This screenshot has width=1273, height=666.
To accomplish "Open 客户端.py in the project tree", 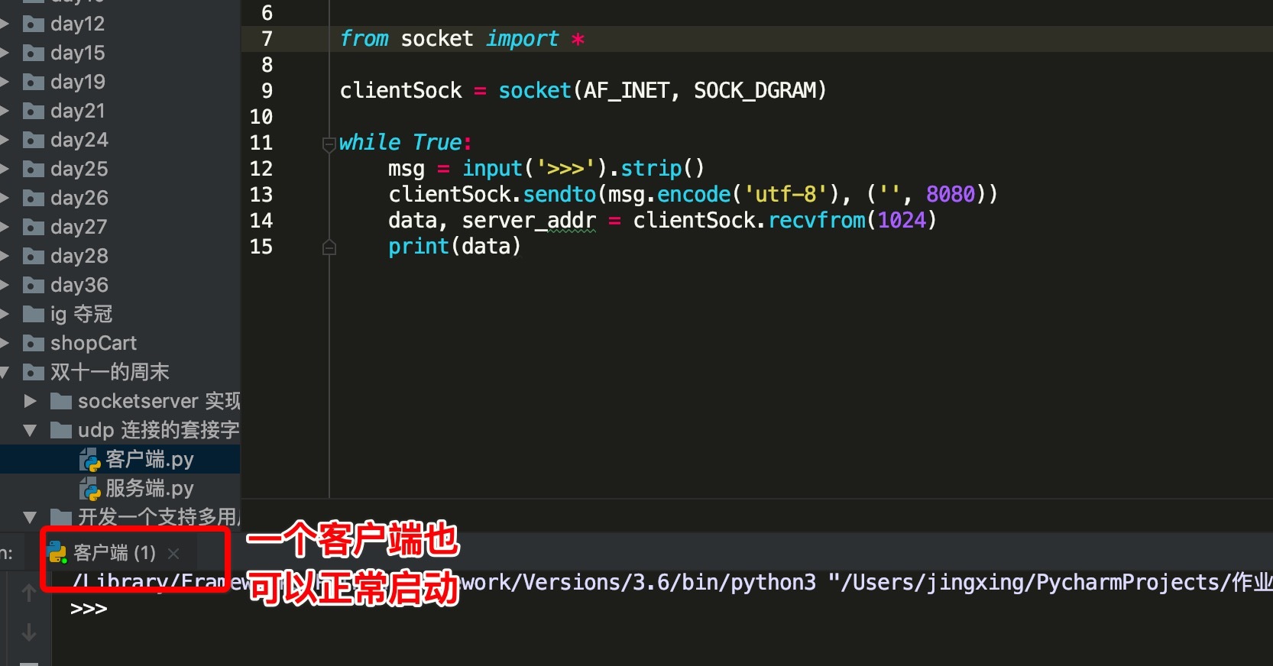I will point(148,459).
